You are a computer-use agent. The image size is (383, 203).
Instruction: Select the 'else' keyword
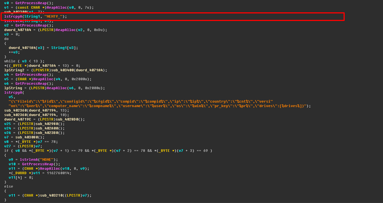click(x=9, y=187)
